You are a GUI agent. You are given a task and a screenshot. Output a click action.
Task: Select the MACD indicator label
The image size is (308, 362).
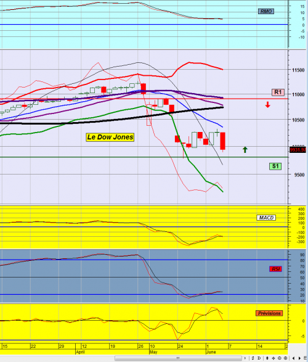pyautogui.click(x=266, y=218)
